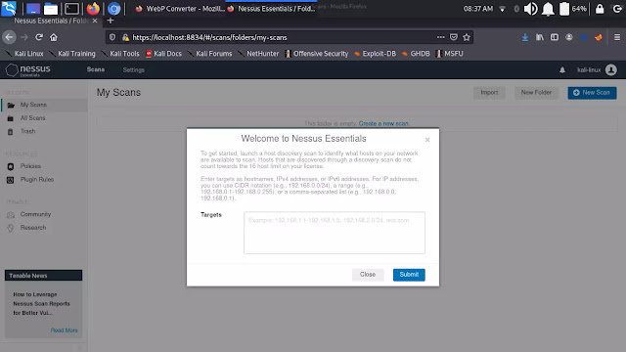This screenshot has width=626, height=352.
Task: Close the welcome dialog with the X
Action: tap(427, 140)
